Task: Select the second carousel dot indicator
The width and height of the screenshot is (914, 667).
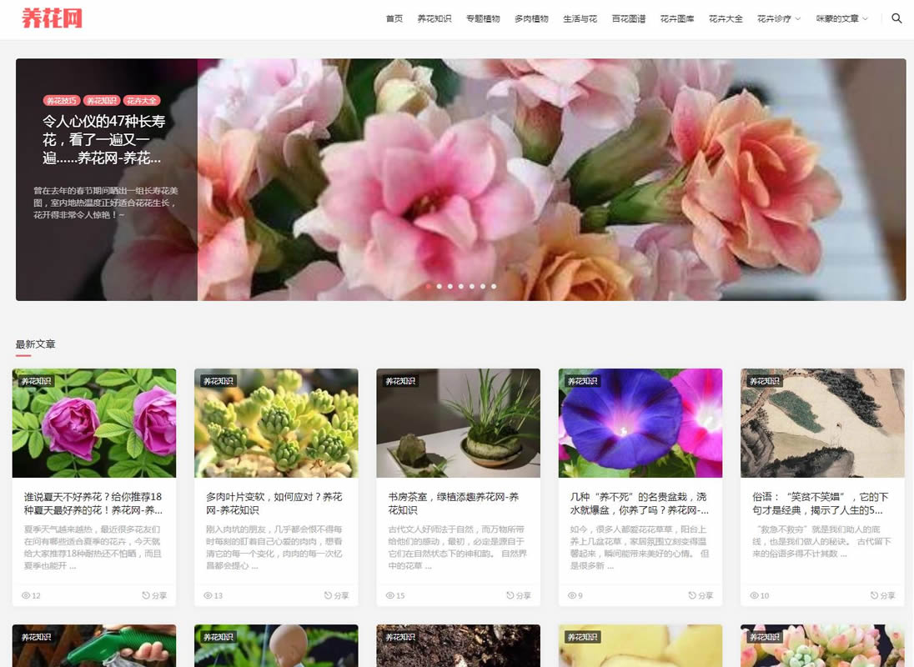Action: (x=439, y=286)
